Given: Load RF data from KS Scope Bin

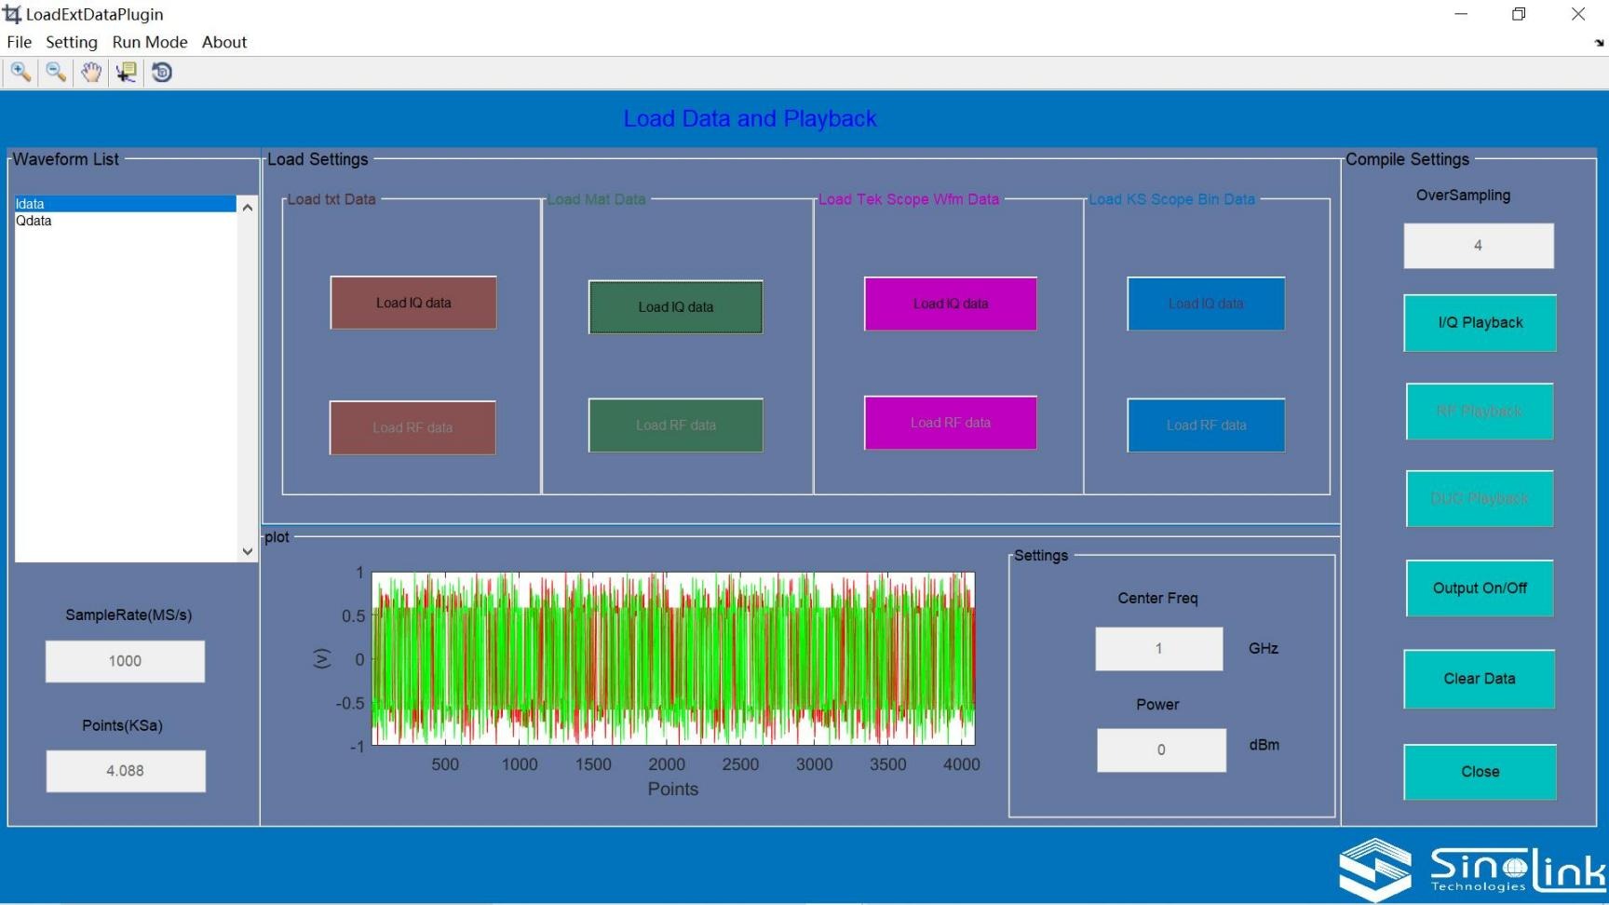Looking at the screenshot, I should coord(1206,425).
